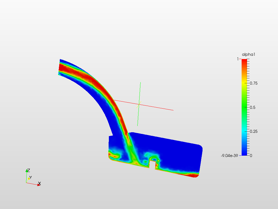Click the vertical alpha1 color scale bar

pyautogui.click(x=244, y=107)
